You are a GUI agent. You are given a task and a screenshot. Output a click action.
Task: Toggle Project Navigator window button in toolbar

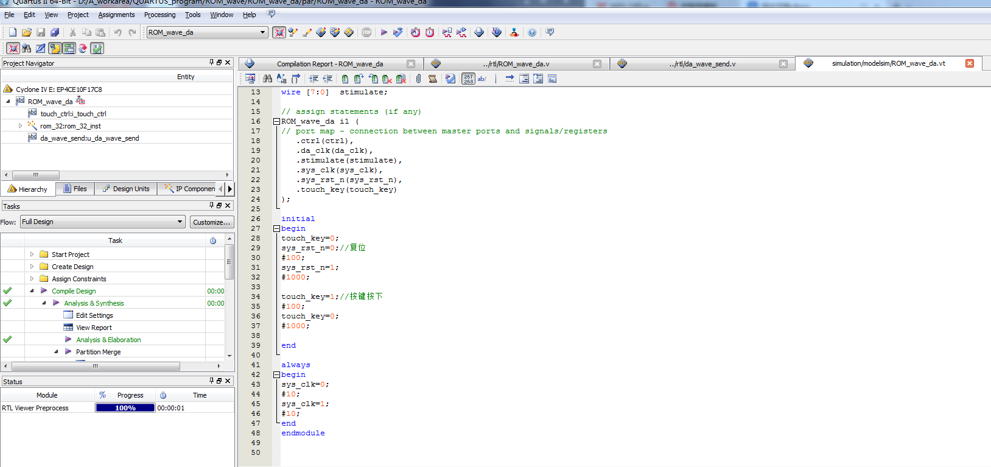tap(279, 32)
